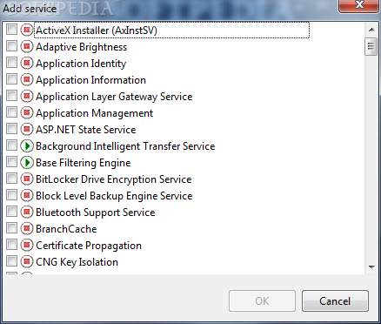Select "Block Level Backup Engine Service" text
Image resolution: width=381 pixels, height=324 pixels.
coord(114,196)
